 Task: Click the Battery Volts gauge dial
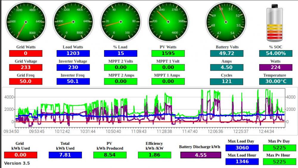click(x=226, y=22)
